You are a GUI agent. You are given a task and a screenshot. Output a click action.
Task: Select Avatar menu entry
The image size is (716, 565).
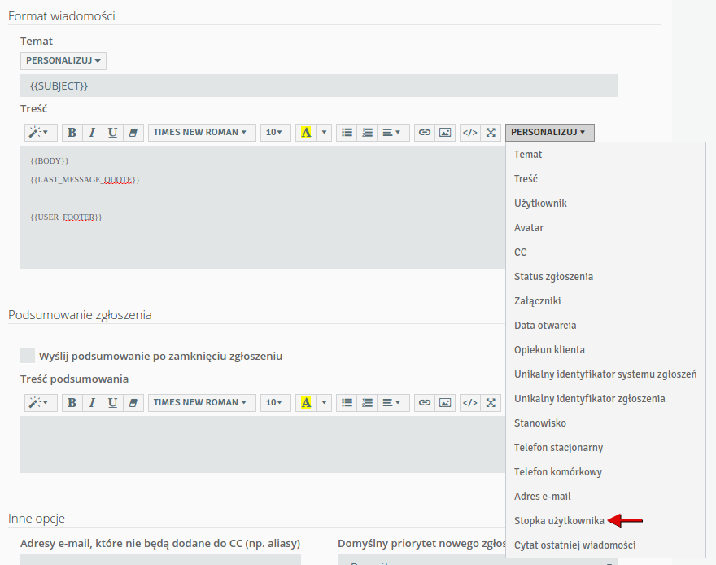click(x=605, y=227)
